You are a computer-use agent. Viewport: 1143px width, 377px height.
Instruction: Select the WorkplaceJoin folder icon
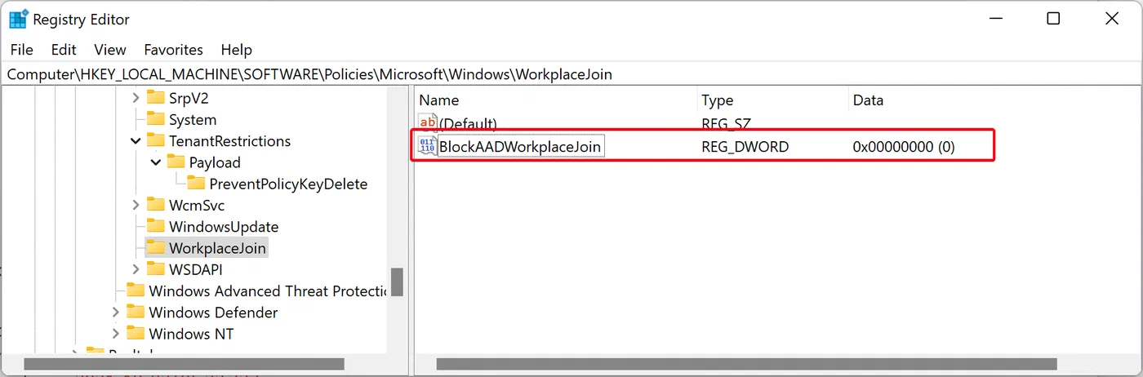tap(156, 248)
